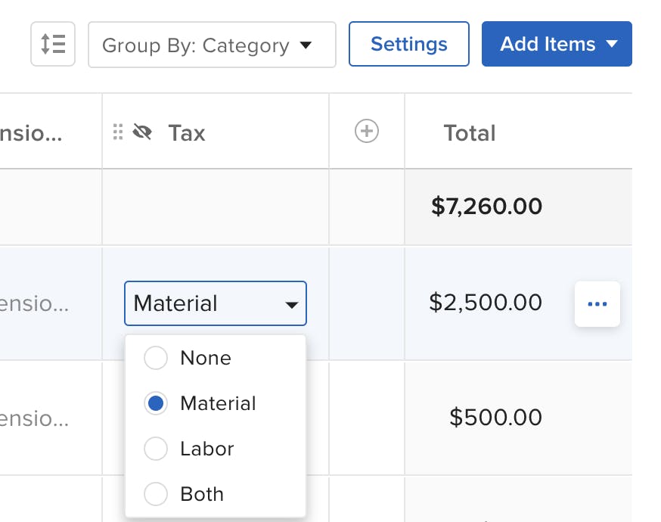This screenshot has height=522, width=661.
Task: Click the Add Items button
Action: 547,44
